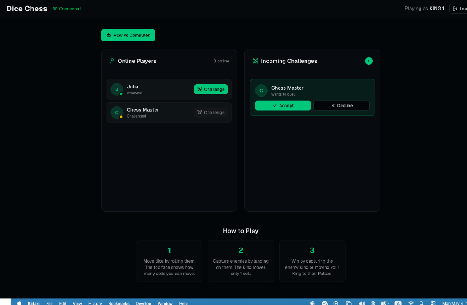Open the View menu

(x=77, y=303)
